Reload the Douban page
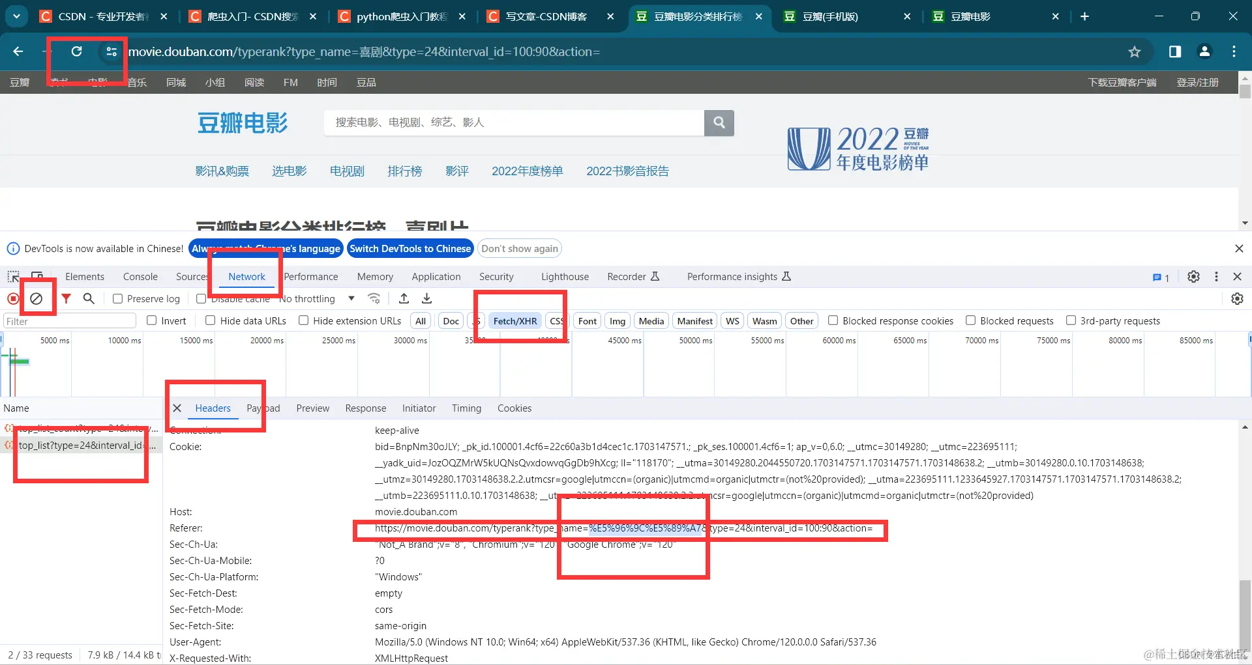Image resolution: width=1252 pixels, height=665 pixels. click(76, 51)
